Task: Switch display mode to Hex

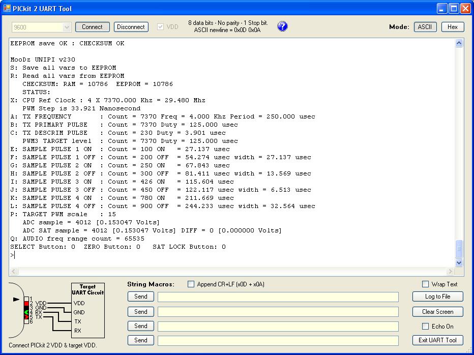Action: pyautogui.click(x=452, y=27)
